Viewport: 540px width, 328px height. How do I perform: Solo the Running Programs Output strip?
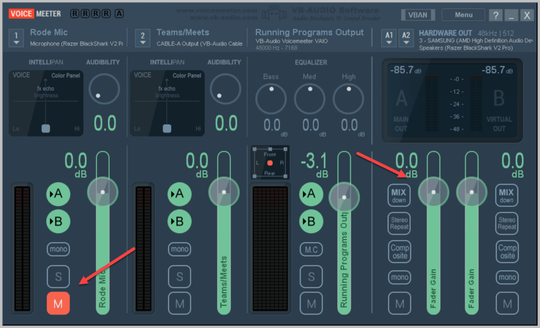point(311,276)
